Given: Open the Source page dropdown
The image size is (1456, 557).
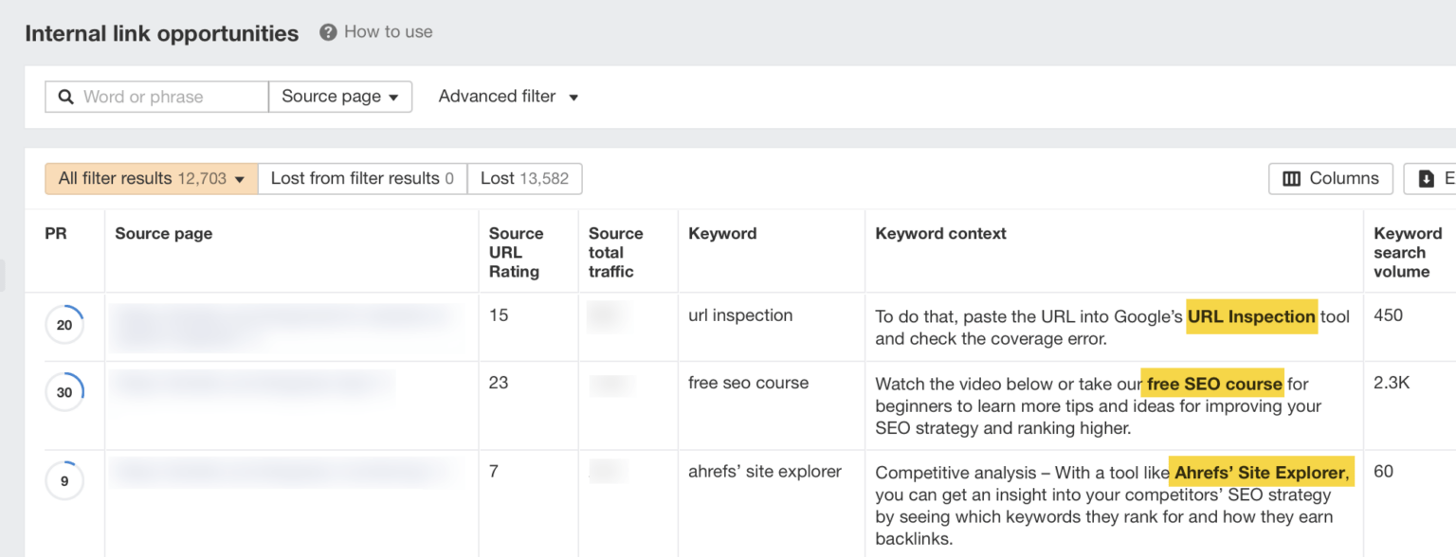Looking at the screenshot, I should pos(339,96).
